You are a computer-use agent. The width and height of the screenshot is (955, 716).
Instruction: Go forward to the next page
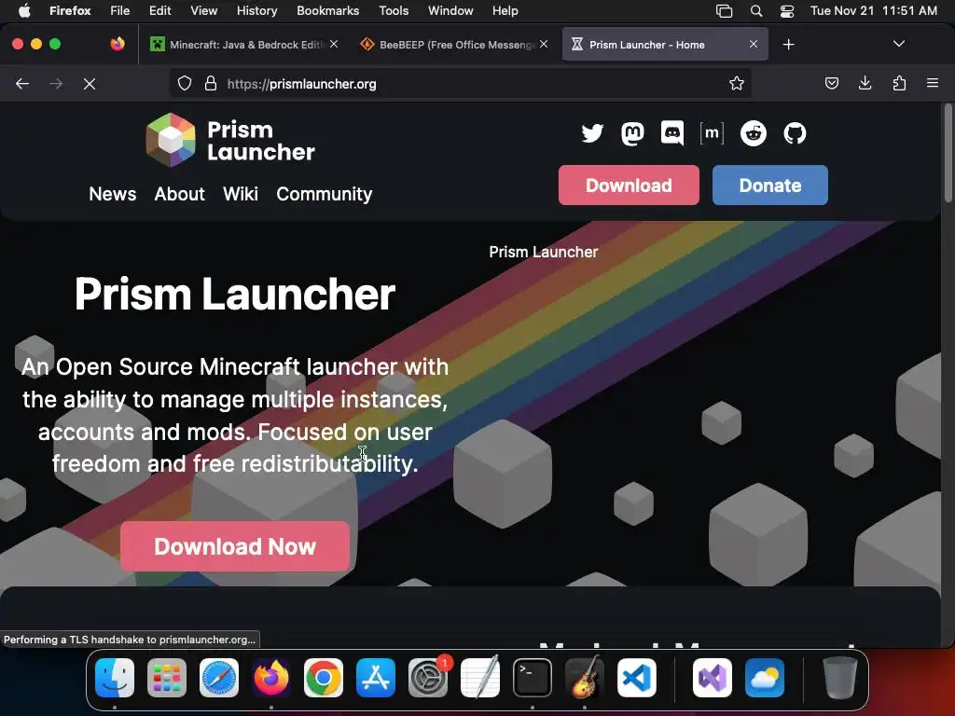pos(56,83)
